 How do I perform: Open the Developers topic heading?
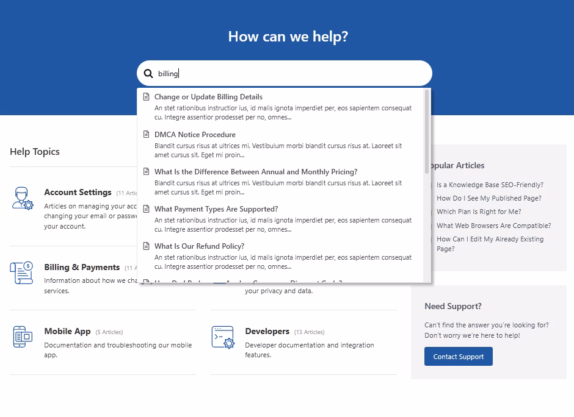pyautogui.click(x=267, y=331)
